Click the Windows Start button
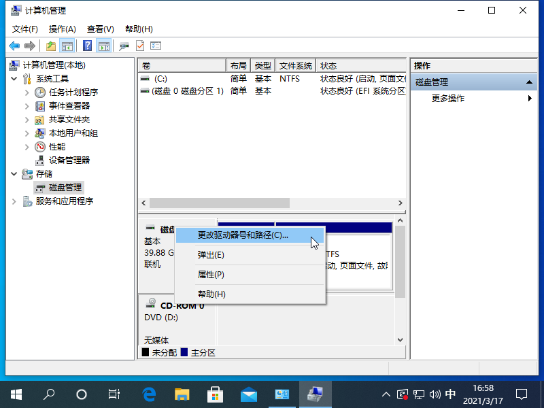544x408 pixels. [x=15, y=394]
